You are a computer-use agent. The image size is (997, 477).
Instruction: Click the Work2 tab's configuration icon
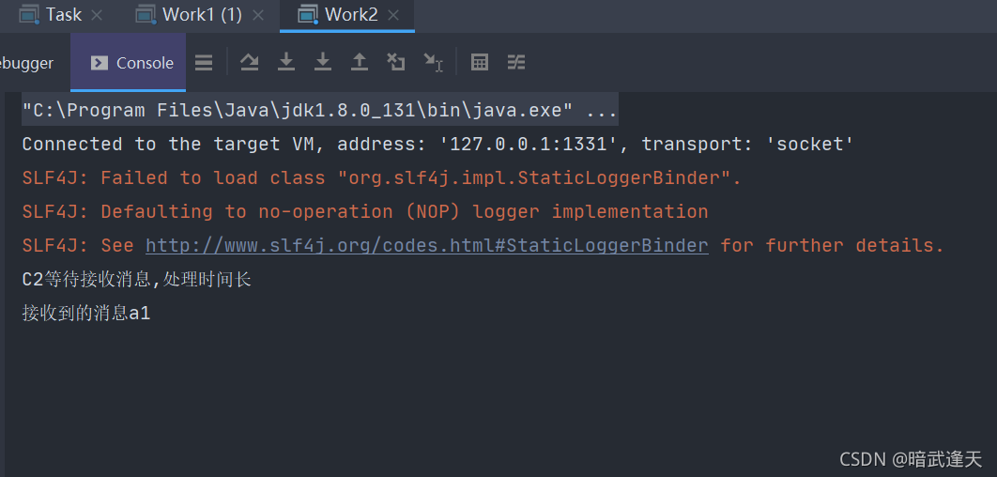click(x=308, y=15)
